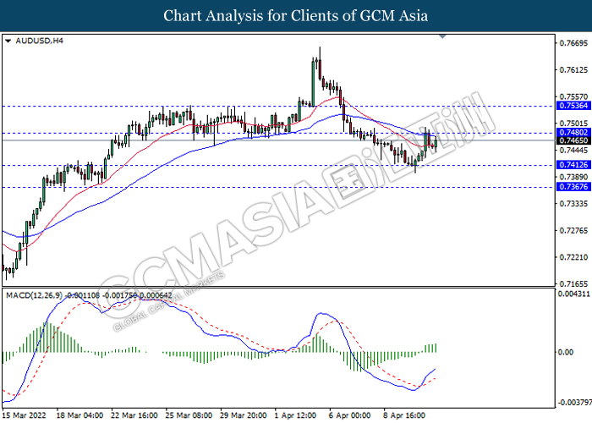
Task: Click the 0.72765 price axis value
Action: 573,231
